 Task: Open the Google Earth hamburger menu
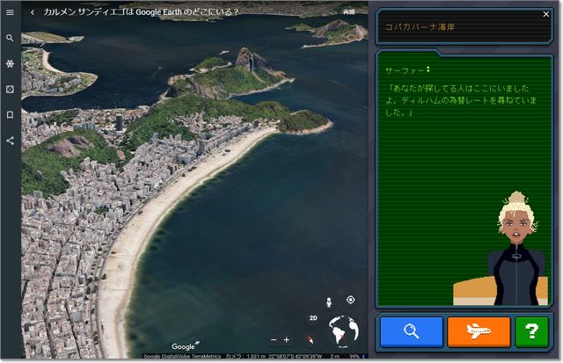[10, 12]
